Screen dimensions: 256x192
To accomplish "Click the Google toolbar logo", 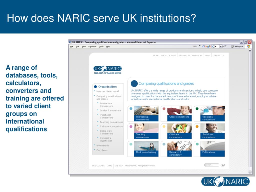I will click(206, 46).
